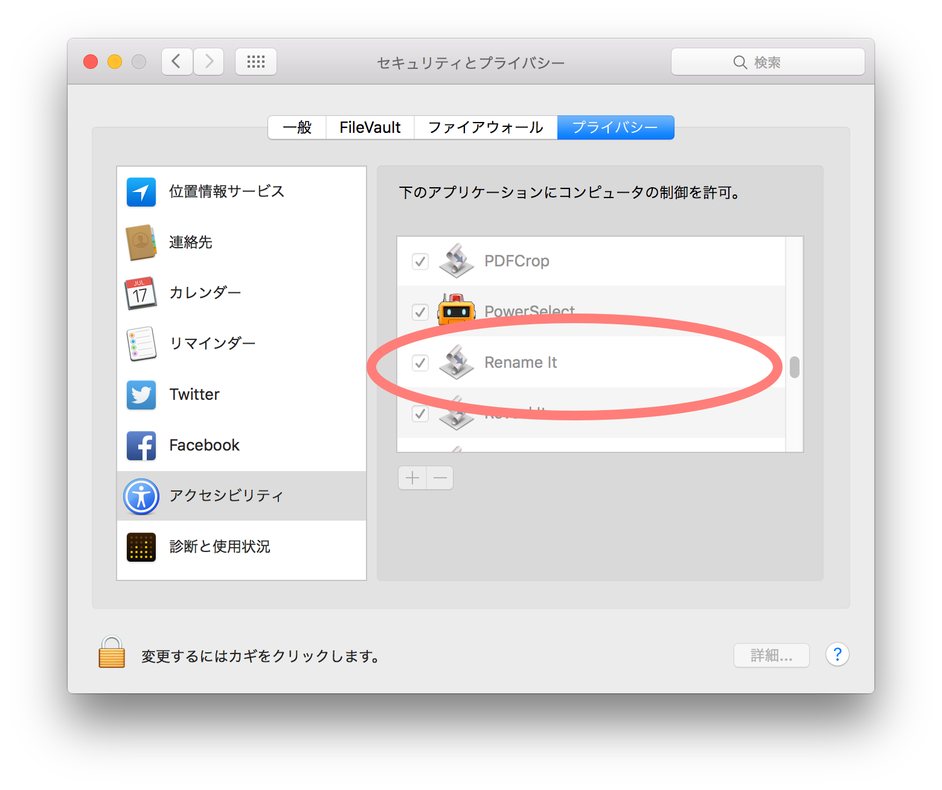Viewport: 942px width, 790px height.
Task: Choose the Reminders list icon
Action: tap(141, 344)
